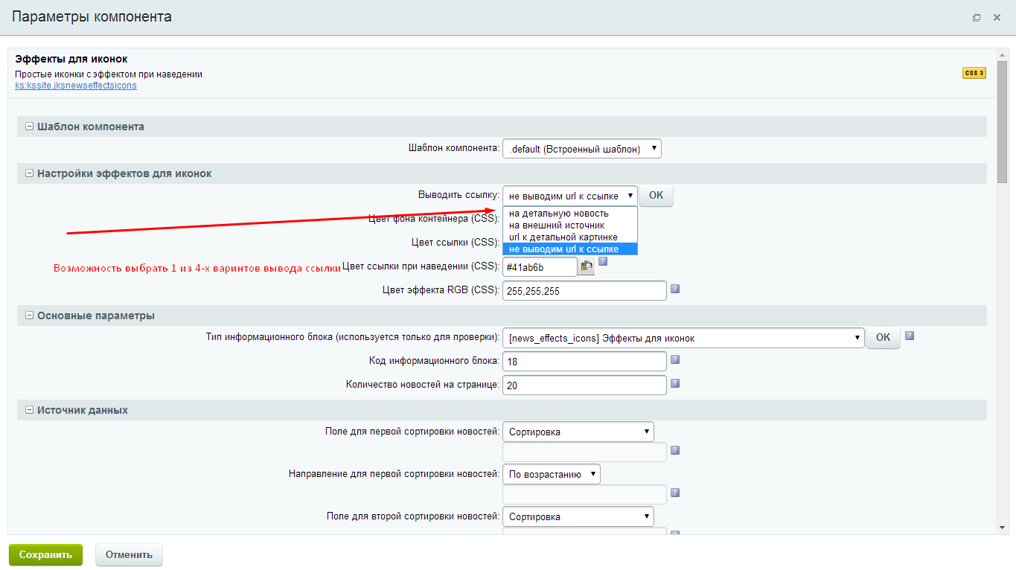This screenshot has height=570, width=1016.
Task: Choose "url к детальной картинке" option
Action: pyautogui.click(x=563, y=237)
